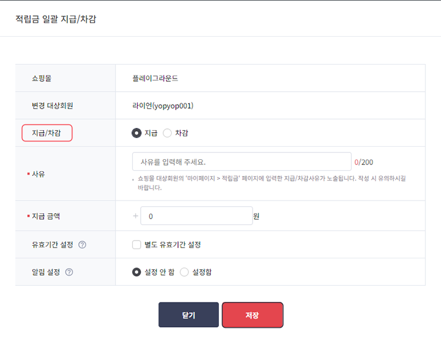Click the 0/200 character counter

pos(363,162)
